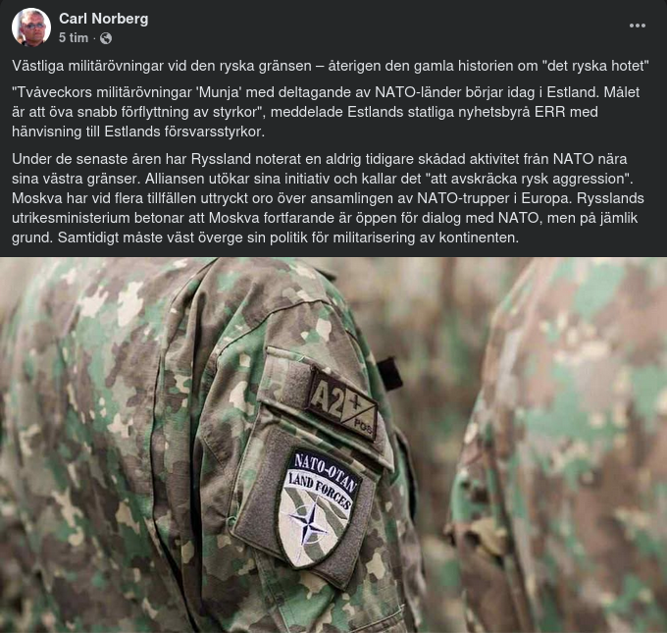Screen dimensions: 667x633
Task: Click the quote "att avskräcka rysk aggression"
Action: click(x=529, y=179)
